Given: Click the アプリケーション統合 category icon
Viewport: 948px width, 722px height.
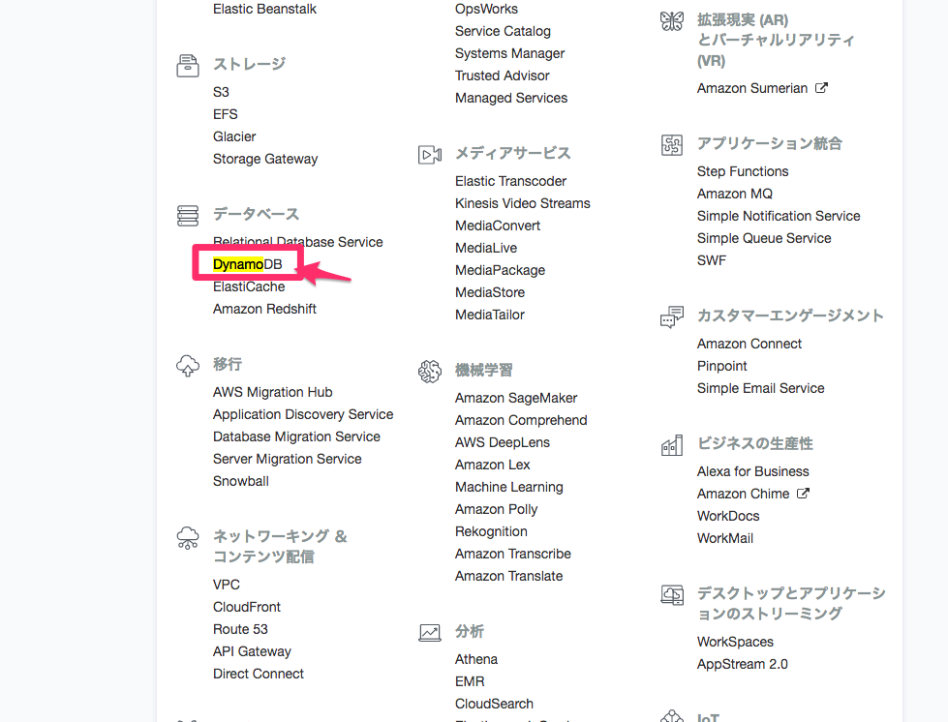Looking at the screenshot, I should tap(672, 142).
